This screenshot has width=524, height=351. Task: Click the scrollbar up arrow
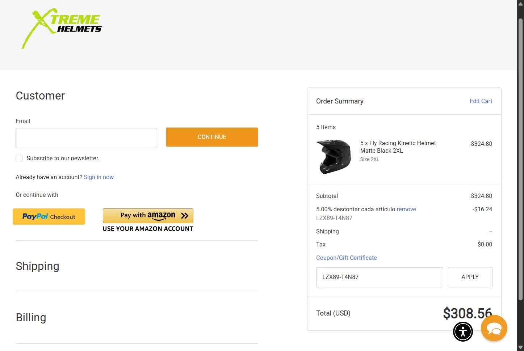(x=520, y=4)
